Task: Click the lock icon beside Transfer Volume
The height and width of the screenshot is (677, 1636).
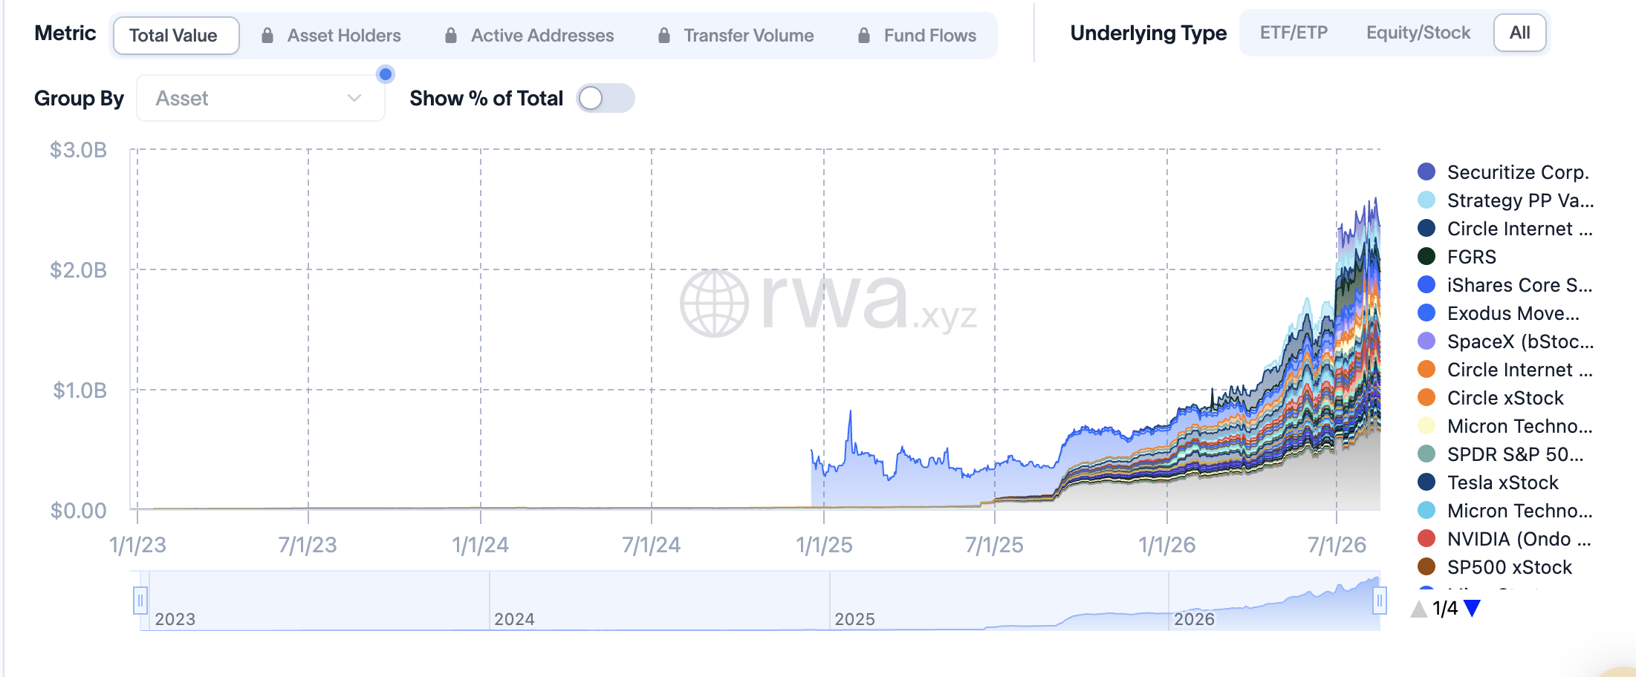Action: pyautogui.click(x=664, y=35)
